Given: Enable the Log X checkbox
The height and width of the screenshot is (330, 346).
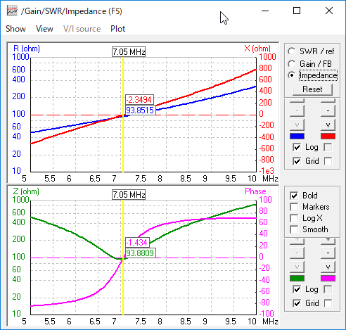Looking at the screenshot, I should pos(294,218).
